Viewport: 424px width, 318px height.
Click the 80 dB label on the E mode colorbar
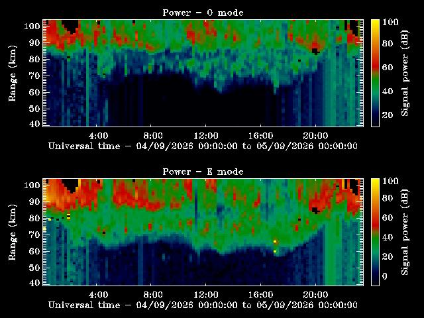pos(388,198)
